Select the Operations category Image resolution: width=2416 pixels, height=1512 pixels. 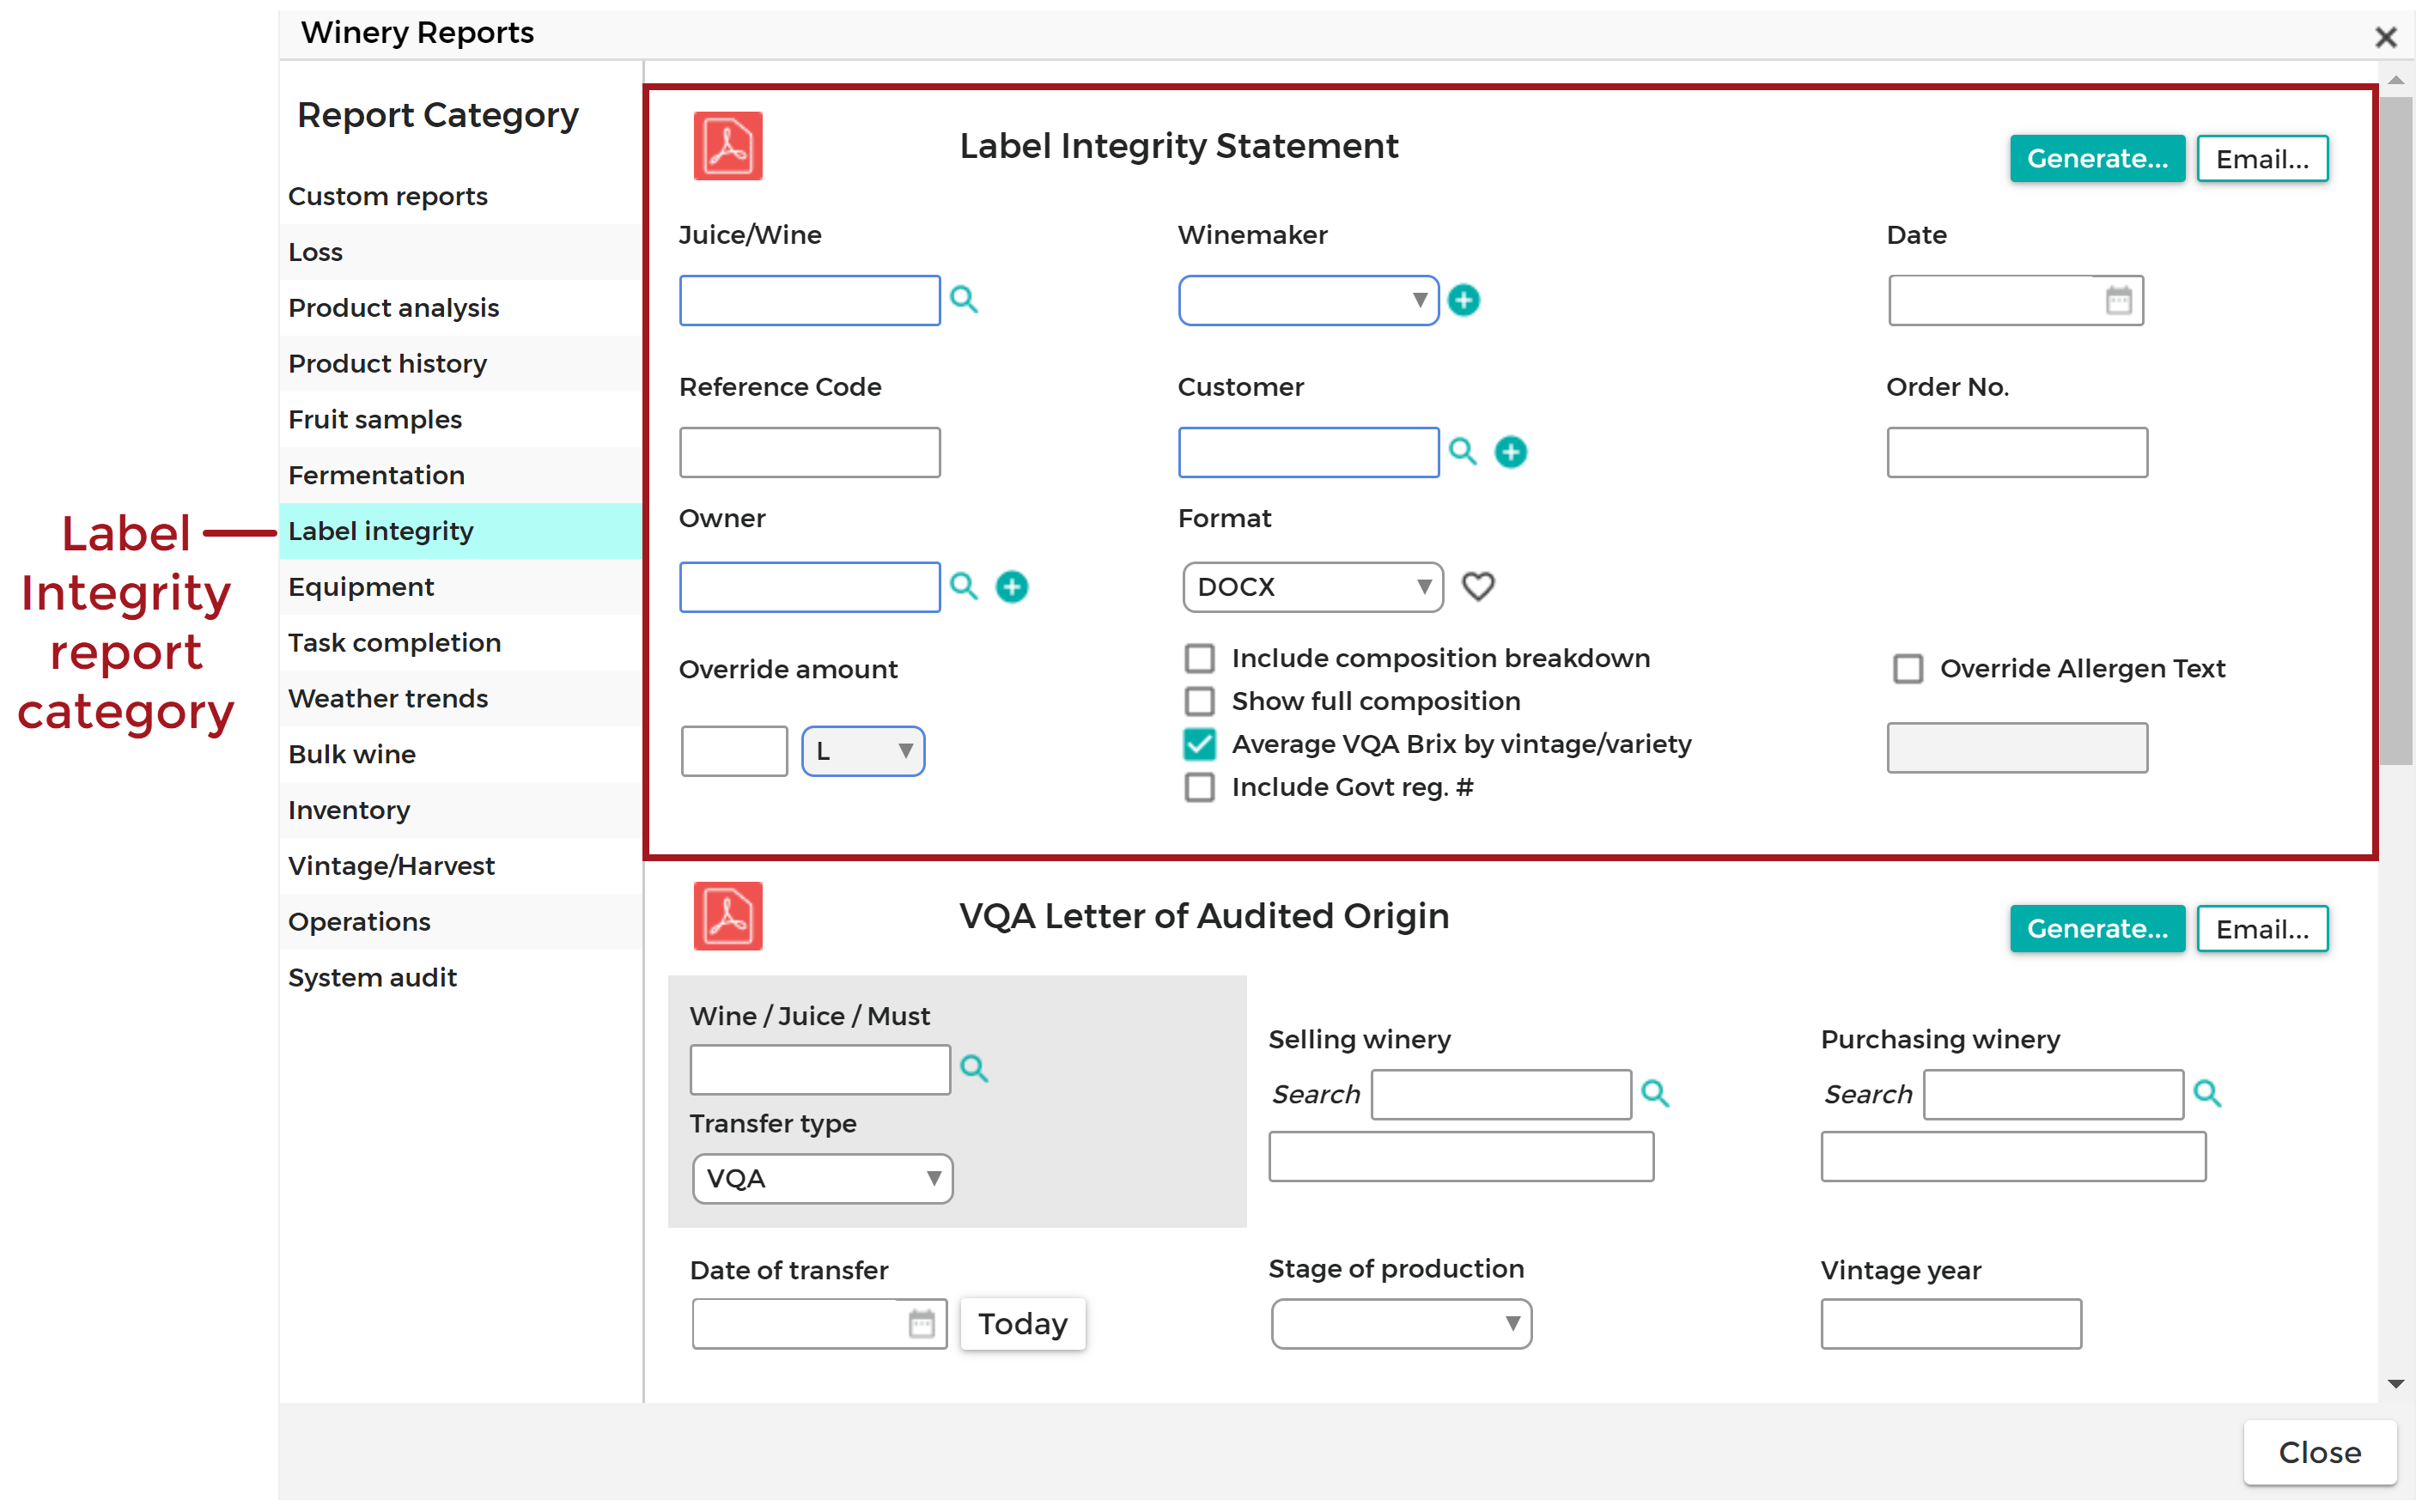pos(460,922)
